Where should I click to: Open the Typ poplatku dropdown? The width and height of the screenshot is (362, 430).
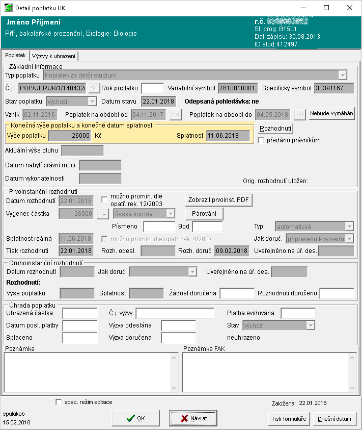point(343,75)
